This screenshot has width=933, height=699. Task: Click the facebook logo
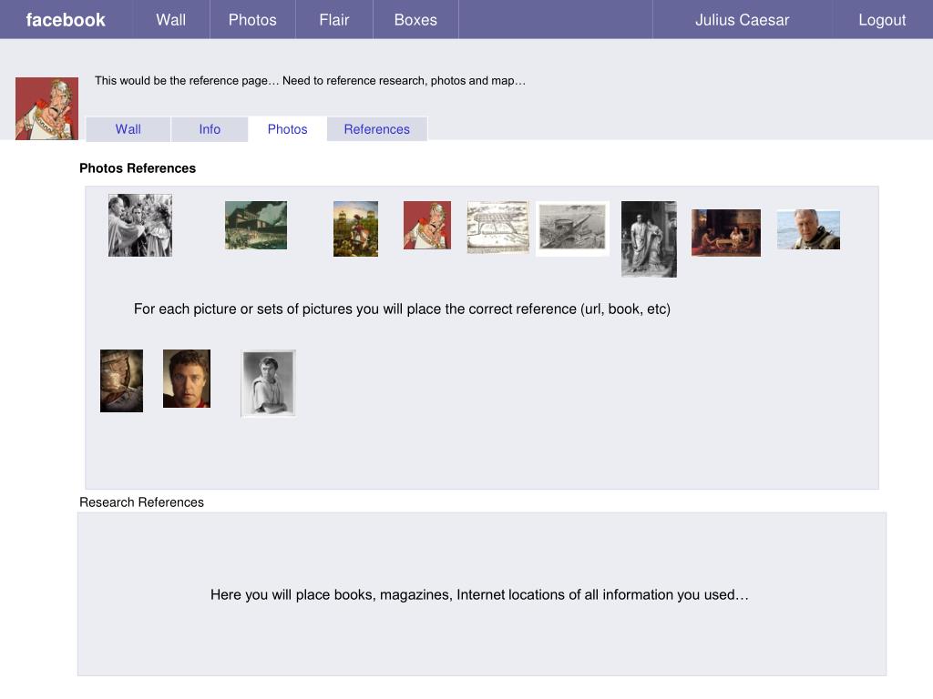click(x=66, y=20)
